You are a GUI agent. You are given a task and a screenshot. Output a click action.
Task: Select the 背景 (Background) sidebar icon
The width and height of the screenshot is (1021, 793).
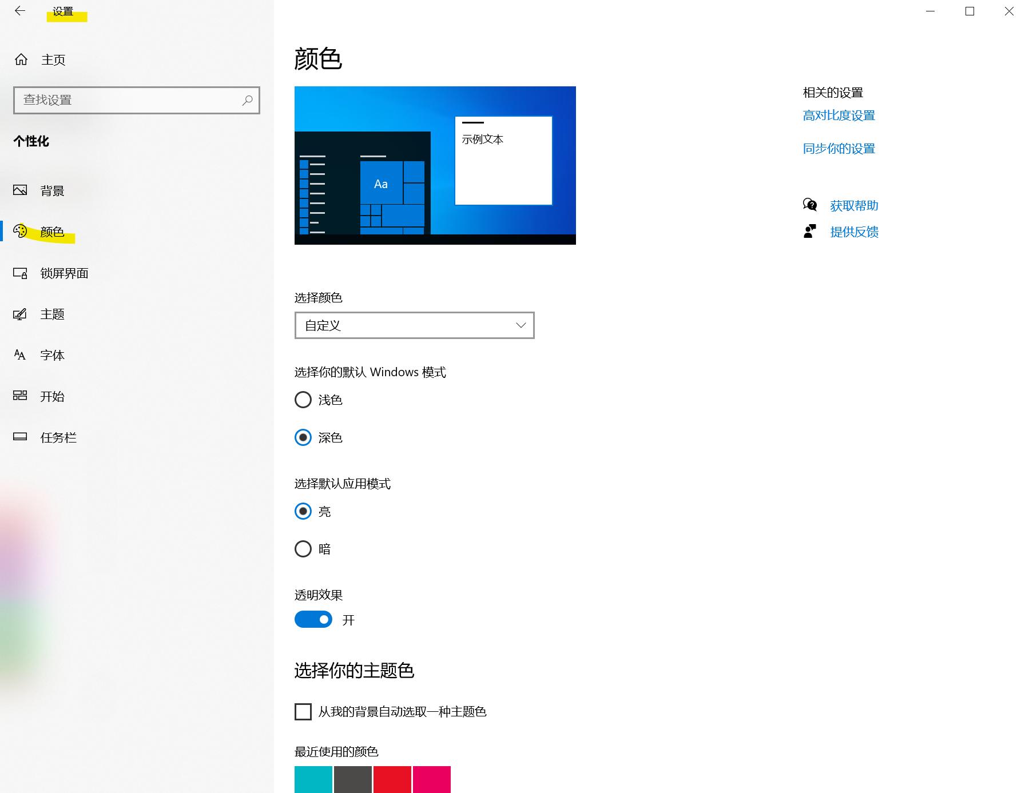point(21,190)
